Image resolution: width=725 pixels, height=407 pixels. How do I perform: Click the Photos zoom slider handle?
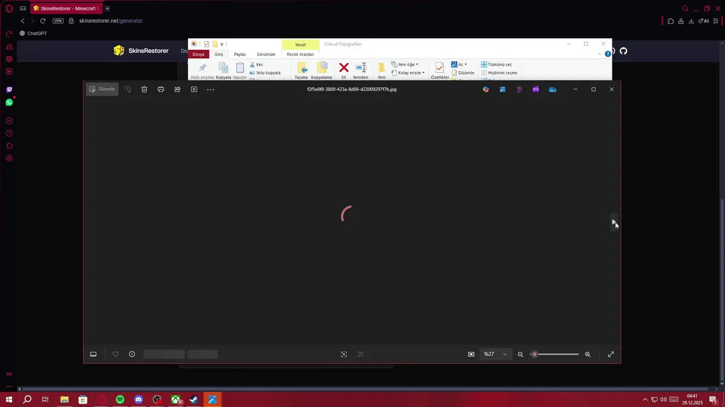click(x=534, y=354)
